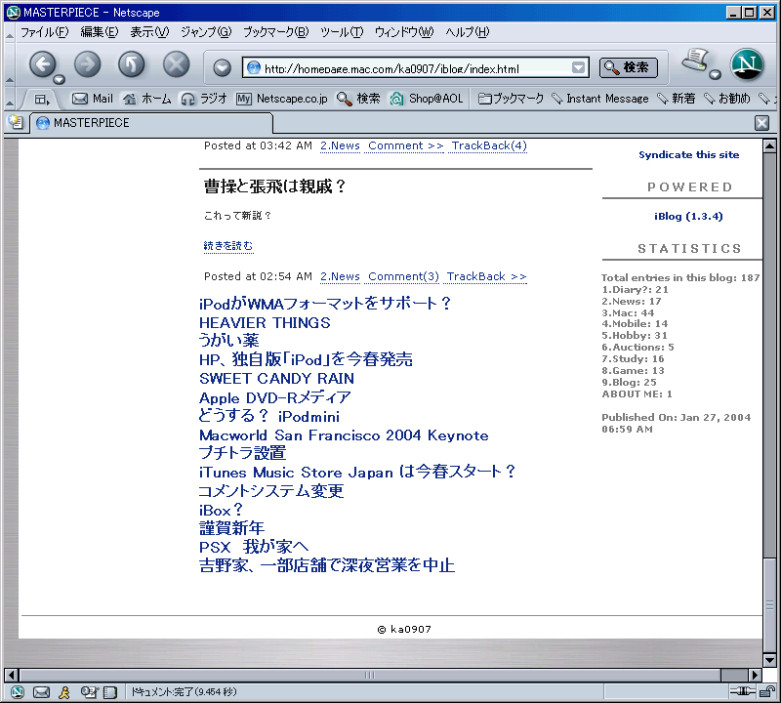Click the new tab icon left of tabs

[x=16, y=122]
